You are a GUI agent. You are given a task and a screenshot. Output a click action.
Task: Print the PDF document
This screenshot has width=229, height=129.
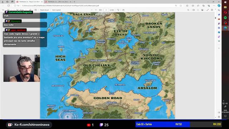pyautogui.click(x=194, y=10)
